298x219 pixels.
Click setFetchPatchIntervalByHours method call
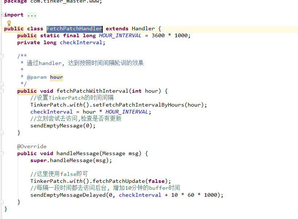[x=138, y=105]
